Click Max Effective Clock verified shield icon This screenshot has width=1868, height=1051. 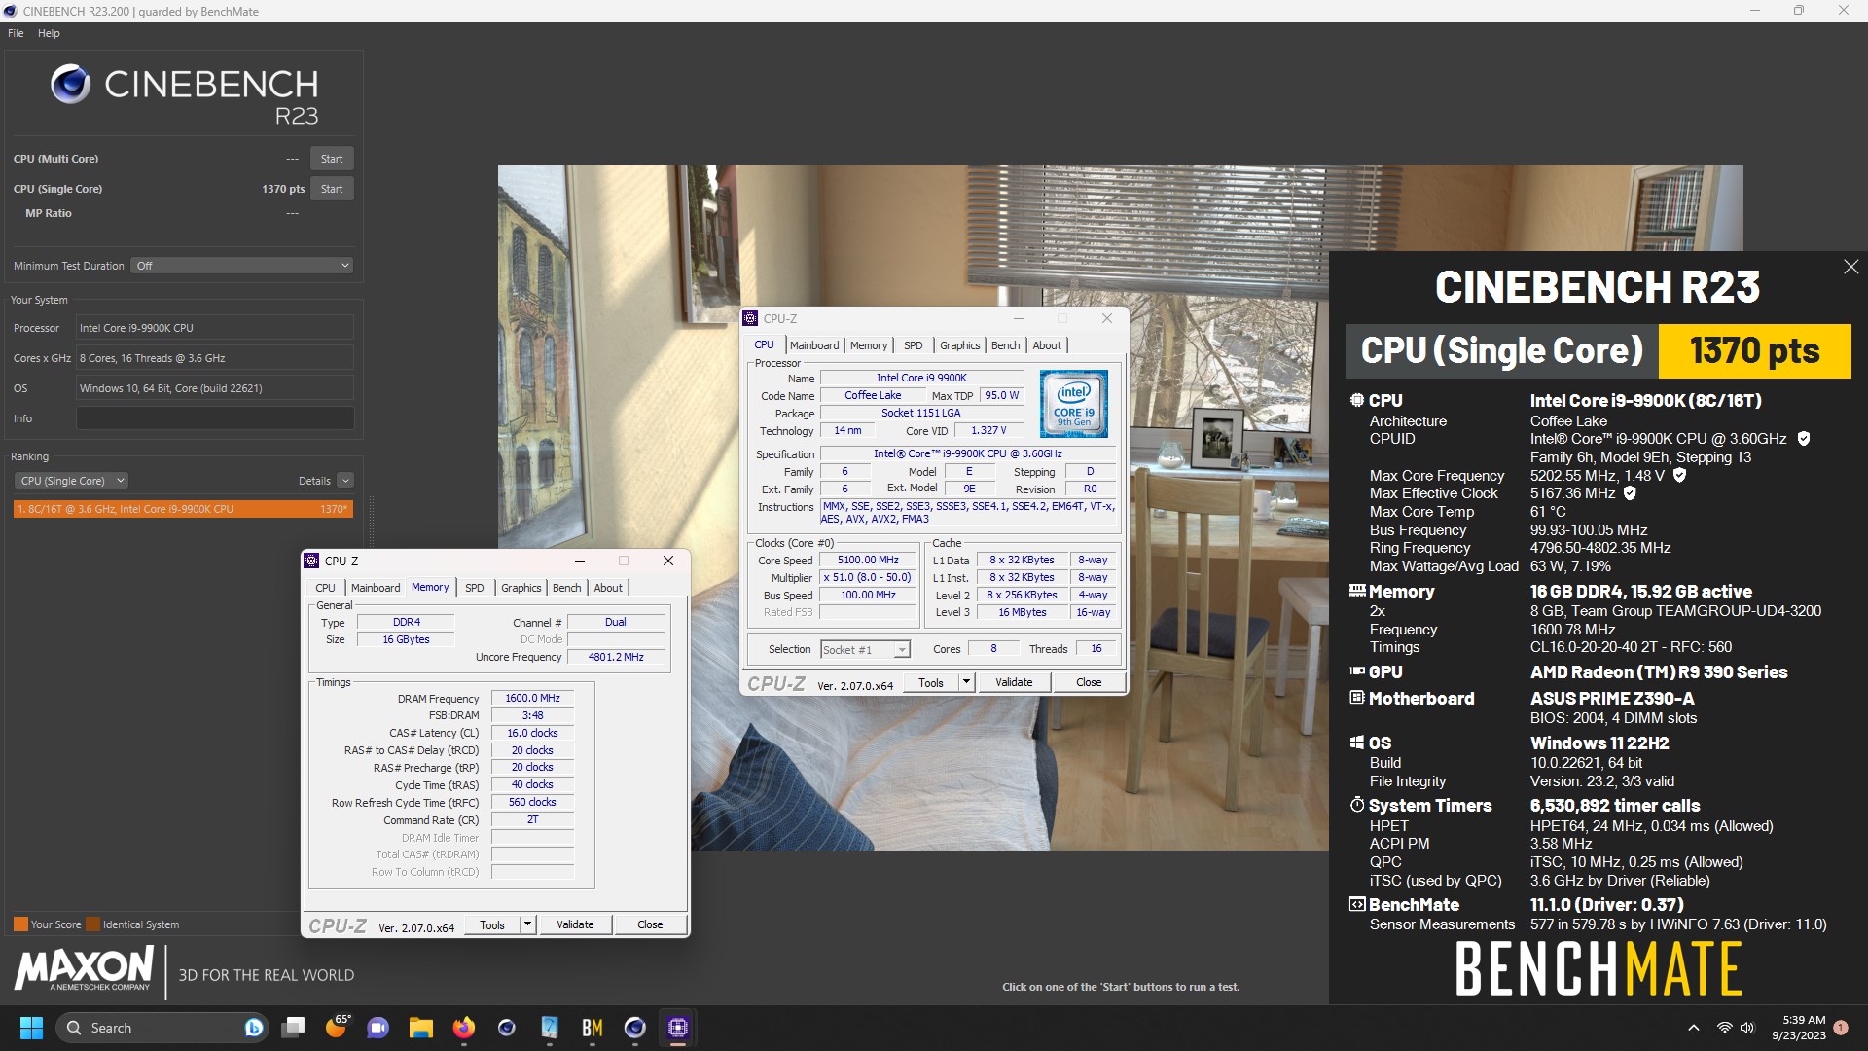[x=1630, y=493]
